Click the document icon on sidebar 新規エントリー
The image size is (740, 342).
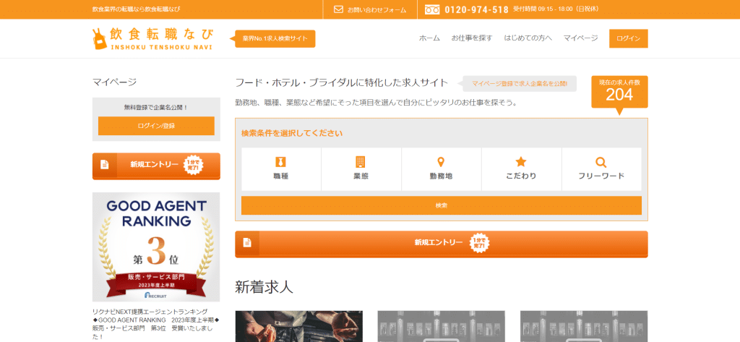(104, 165)
